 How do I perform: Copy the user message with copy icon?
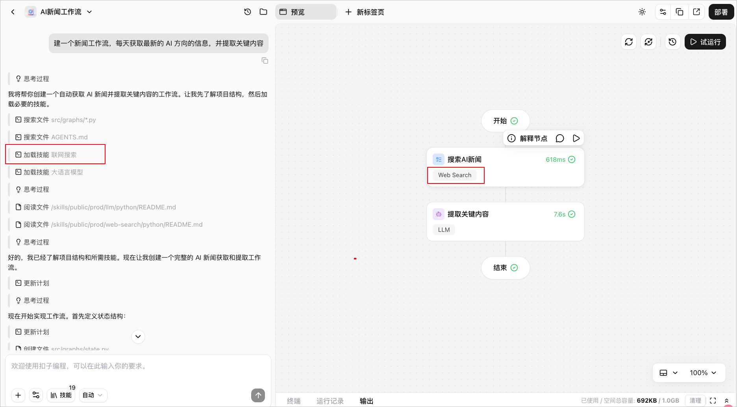click(265, 61)
